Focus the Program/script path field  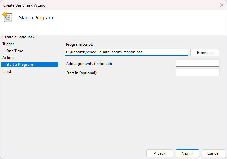127,52
